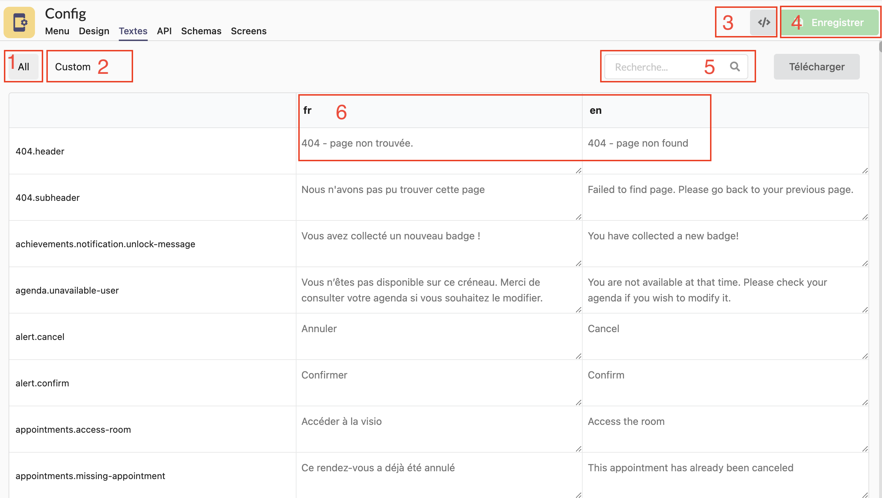Grab the resize handle of the French 404.header field
Screen dimensions: 882x498
[x=578, y=171]
